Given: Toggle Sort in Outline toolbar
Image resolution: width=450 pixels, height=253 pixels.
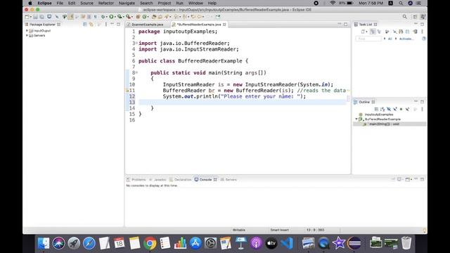Looking at the screenshot, I should [382, 109].
